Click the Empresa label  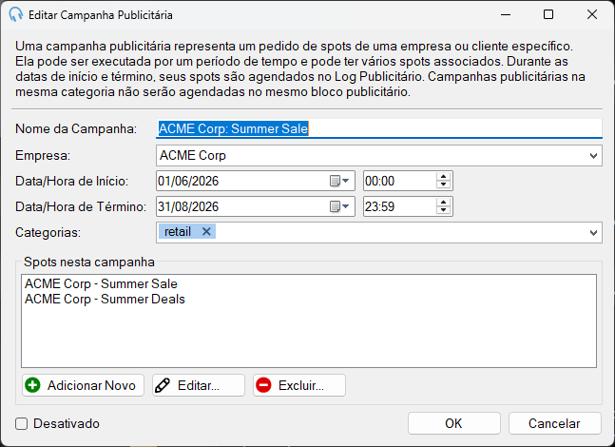pos(43,156)
